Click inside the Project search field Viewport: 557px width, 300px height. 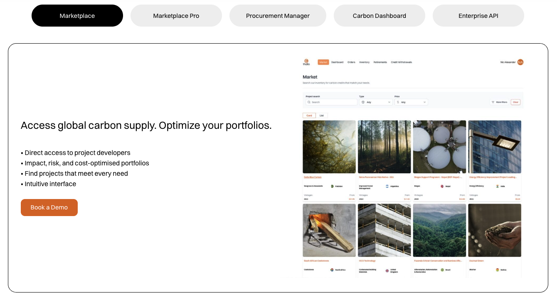330,102
